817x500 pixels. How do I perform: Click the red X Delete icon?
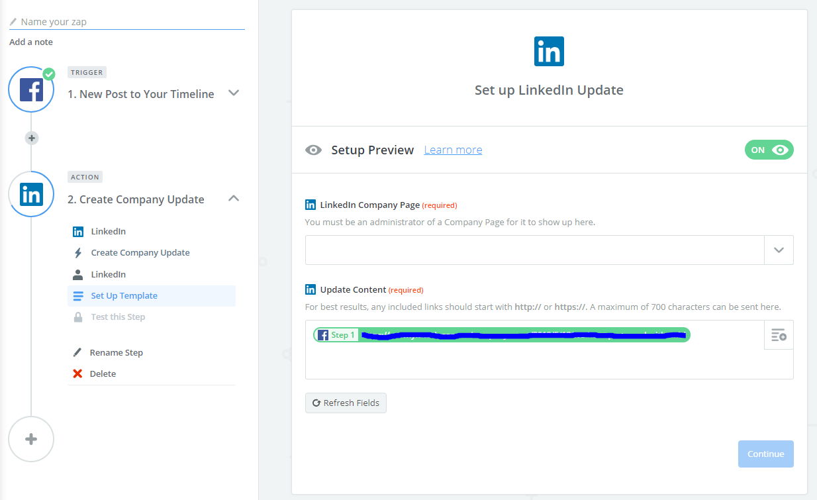point(77,374)
